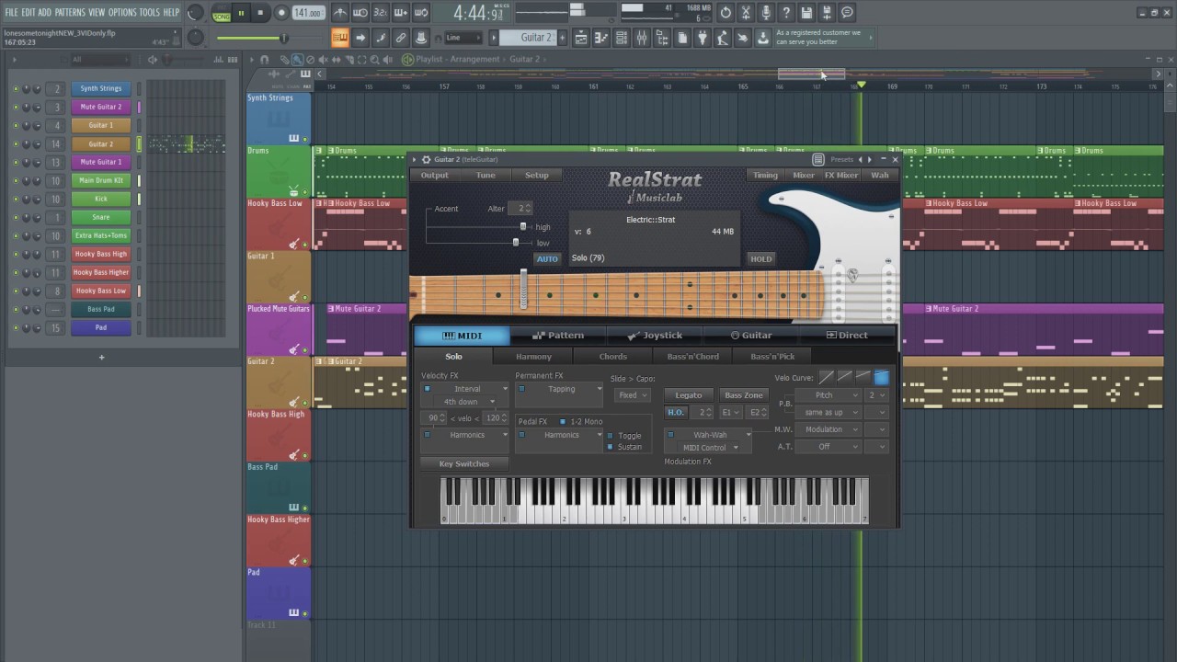This screenshot has width=1177, height=662.
Task: Click the tempo field showing 141.000
Action: pyautogui.click(x=308, y=13)
